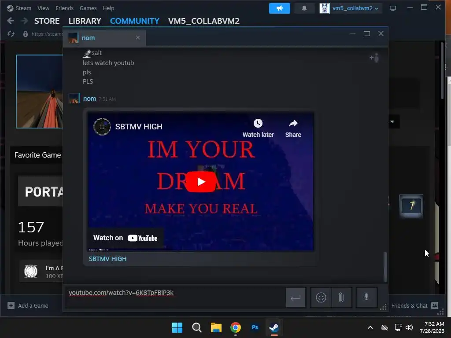This screenshot has height=338, width=451.
Task: Open File Explorer from taskbar
Action: click(x=216, y=327)
